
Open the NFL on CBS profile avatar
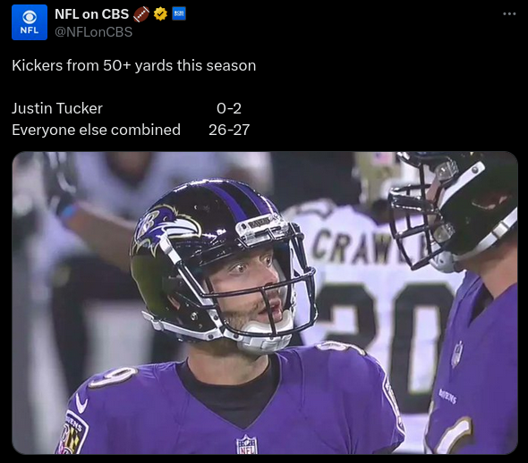click(x=30, y=22)
